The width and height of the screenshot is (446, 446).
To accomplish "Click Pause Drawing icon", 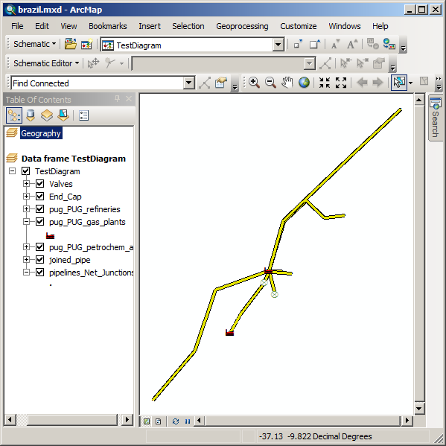I will pos(188,421).
